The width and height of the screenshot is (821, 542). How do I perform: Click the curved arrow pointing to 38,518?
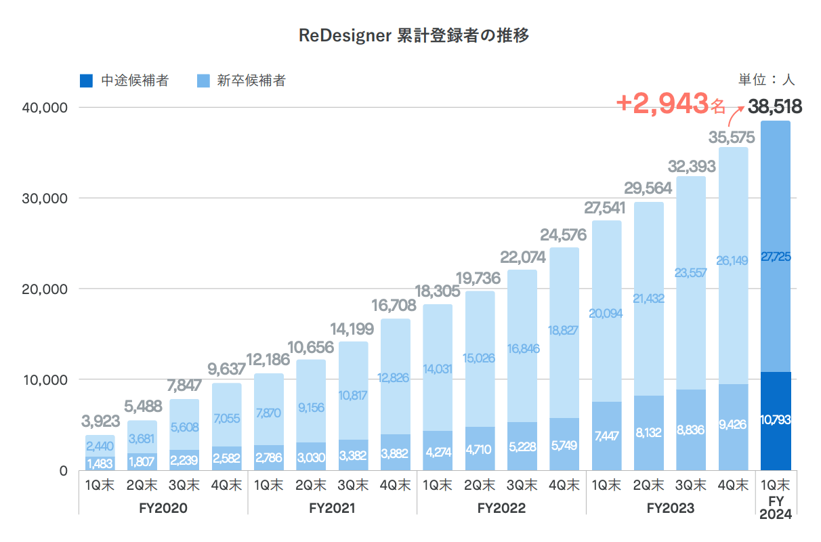pos(736,115)
